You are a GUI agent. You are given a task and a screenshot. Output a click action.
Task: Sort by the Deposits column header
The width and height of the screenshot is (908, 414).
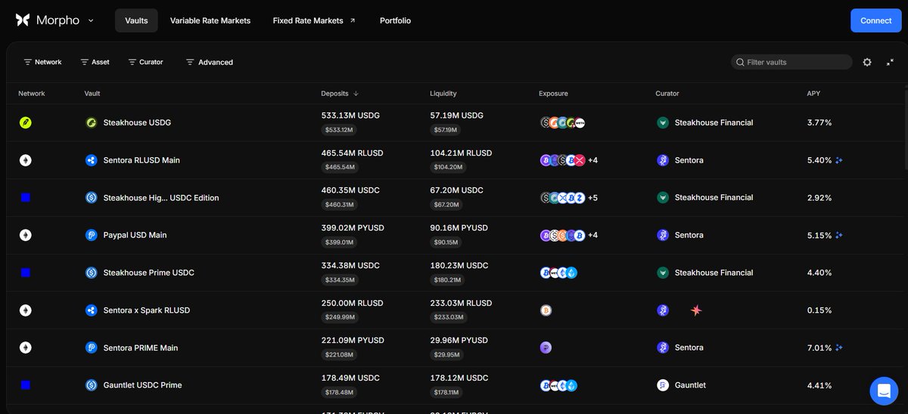[x=340, y=94]
